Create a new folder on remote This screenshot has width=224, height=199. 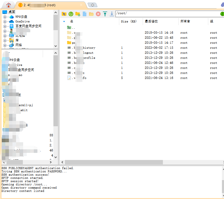coord(78,14)
